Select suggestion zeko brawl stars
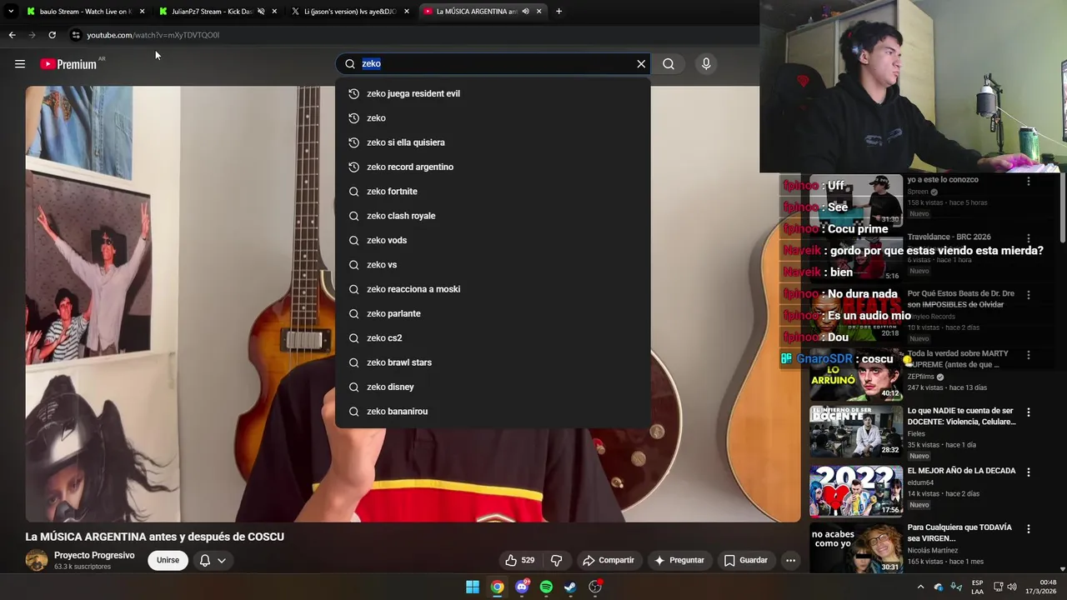 tap(493, 362)
